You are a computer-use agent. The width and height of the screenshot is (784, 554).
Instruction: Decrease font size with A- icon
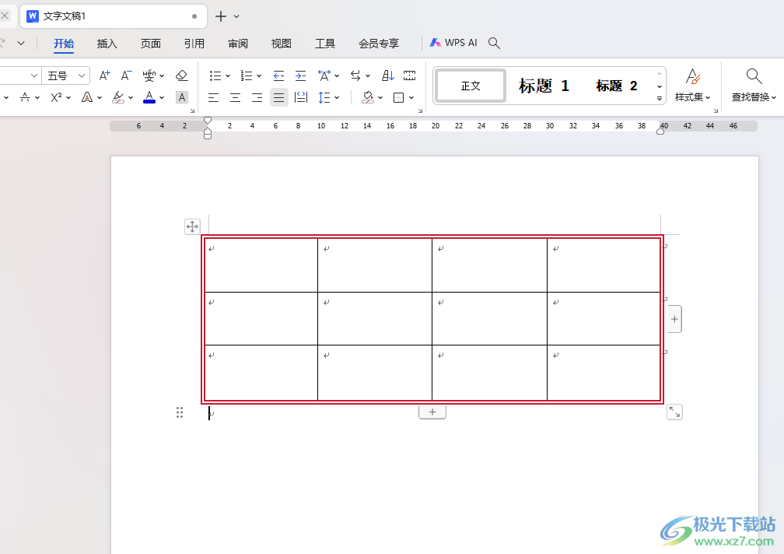pyautogui.click(x=126, y=75)
